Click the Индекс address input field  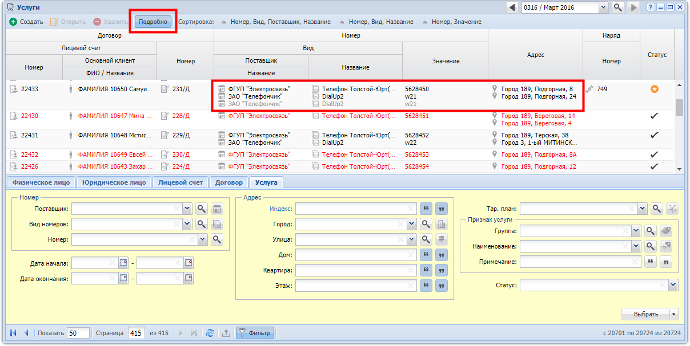pos(355,209)
